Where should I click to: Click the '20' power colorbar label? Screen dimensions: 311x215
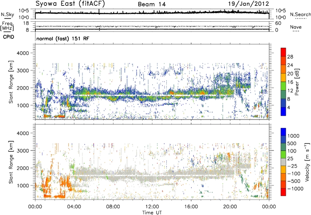click(x=290, y=74)
